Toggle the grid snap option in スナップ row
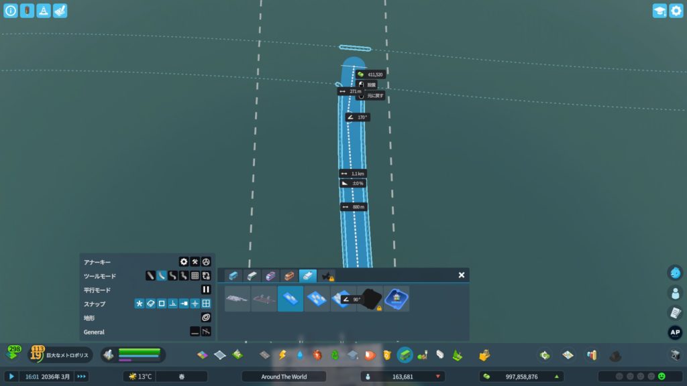The image size is (687, 386). (206, 304)
